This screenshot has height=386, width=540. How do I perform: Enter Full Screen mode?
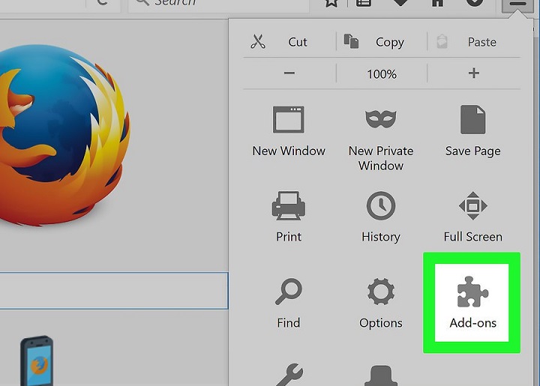coord(472,217)
